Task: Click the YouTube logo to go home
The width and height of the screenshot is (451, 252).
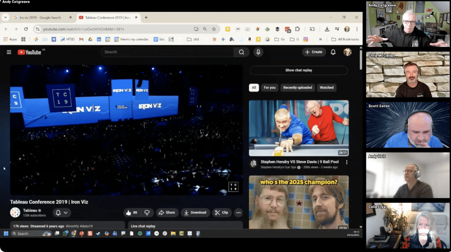Action: [x=30, y=52]
